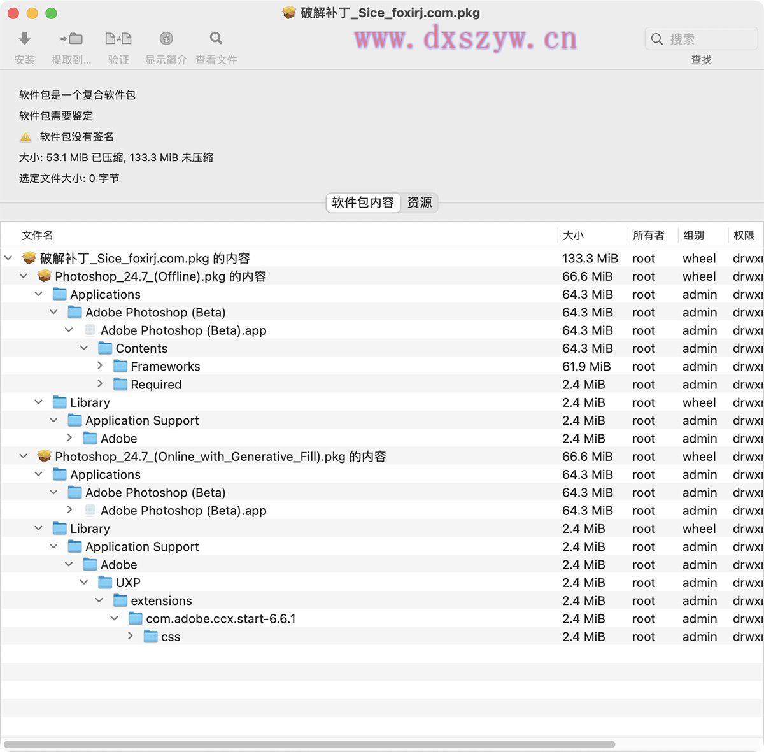Select the 61.9 MiB size cell
The height and width of the screenshot is (752, 764).
pyautogui.click(x=586, y=366)
